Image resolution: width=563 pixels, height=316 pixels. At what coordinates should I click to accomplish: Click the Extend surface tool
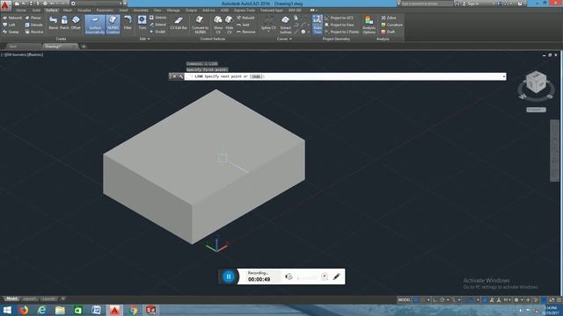pos(158,25)
